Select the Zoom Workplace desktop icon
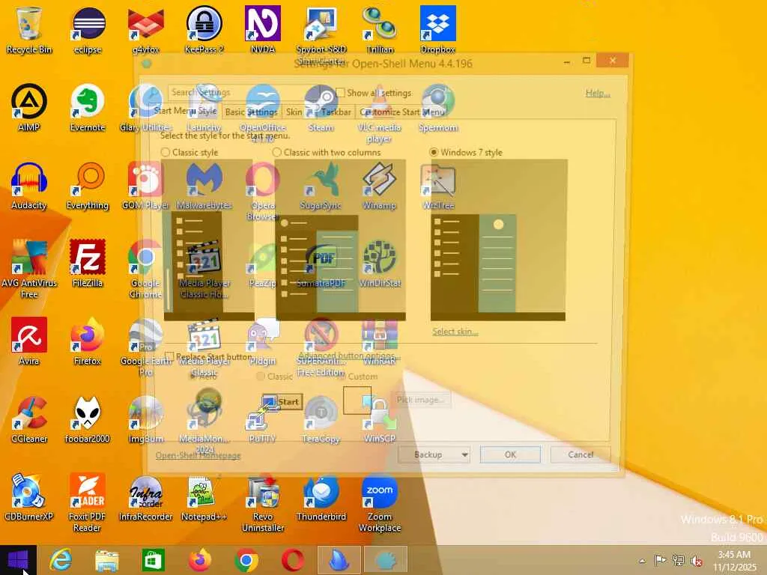 tap(380, 502)
